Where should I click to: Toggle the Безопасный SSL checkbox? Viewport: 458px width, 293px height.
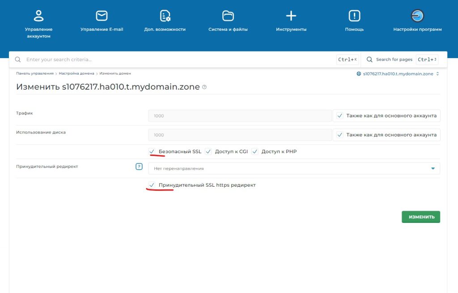(x=152, y=151)
